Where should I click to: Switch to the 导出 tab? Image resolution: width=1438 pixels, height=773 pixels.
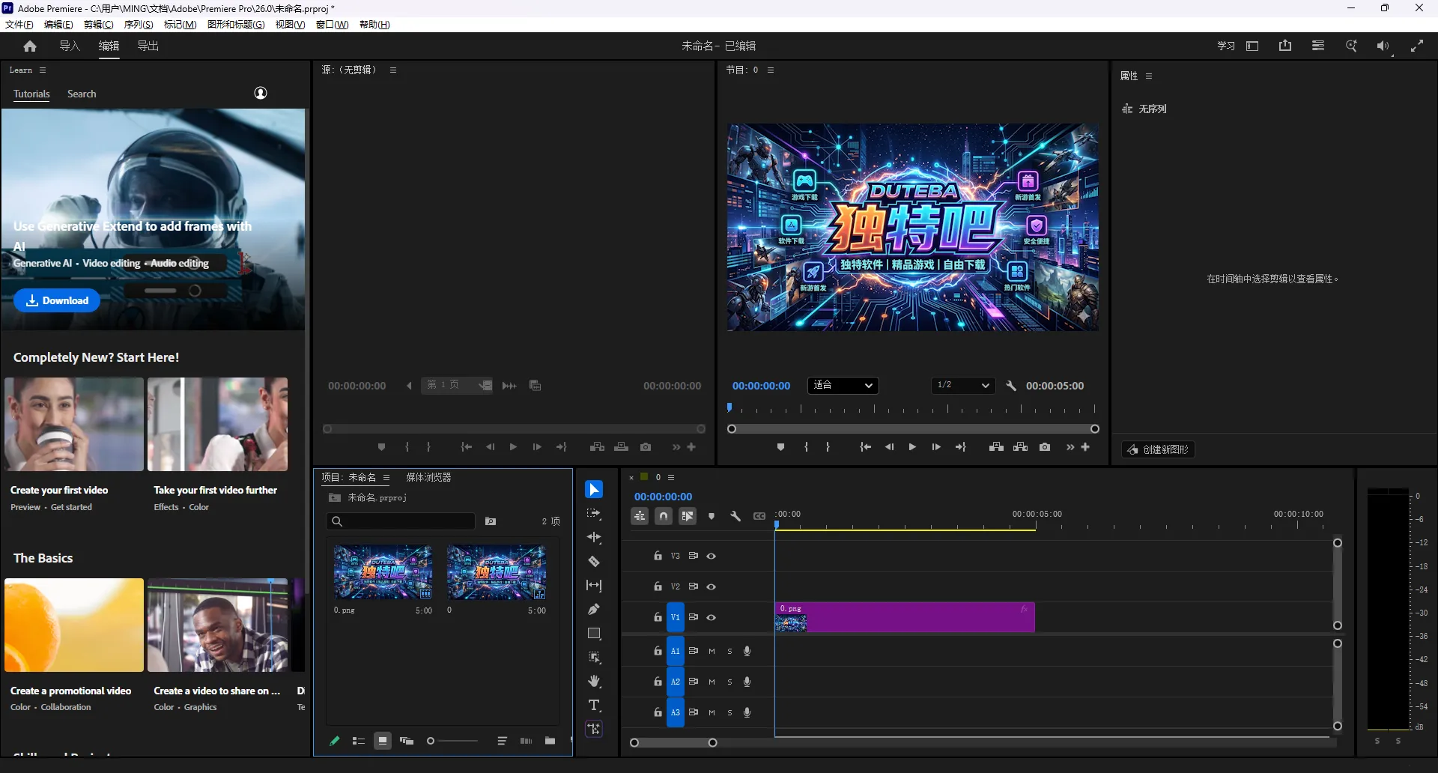pos(148,46)
